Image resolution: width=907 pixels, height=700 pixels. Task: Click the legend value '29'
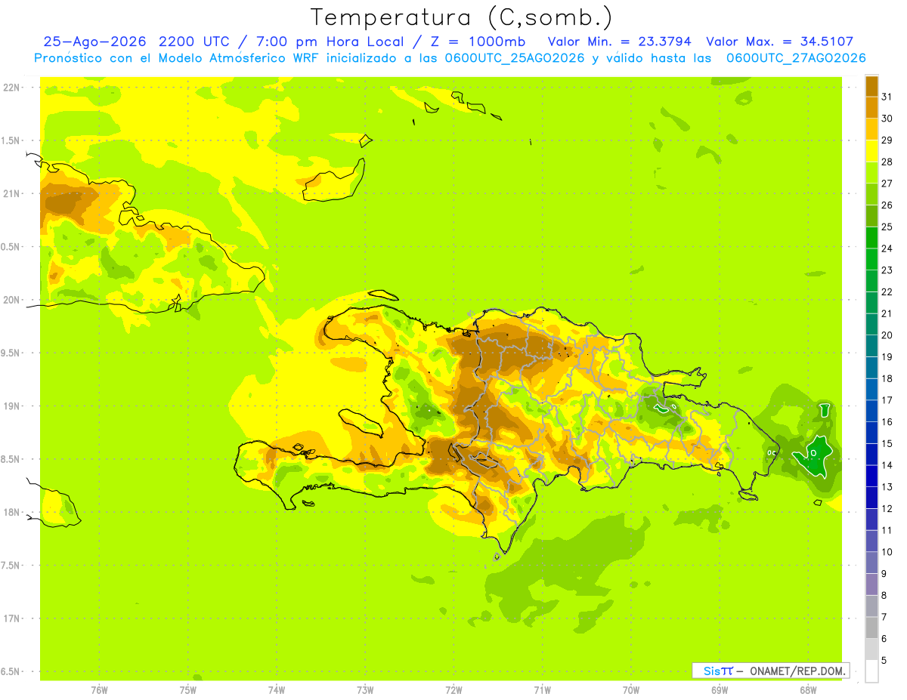pos(887,140)
